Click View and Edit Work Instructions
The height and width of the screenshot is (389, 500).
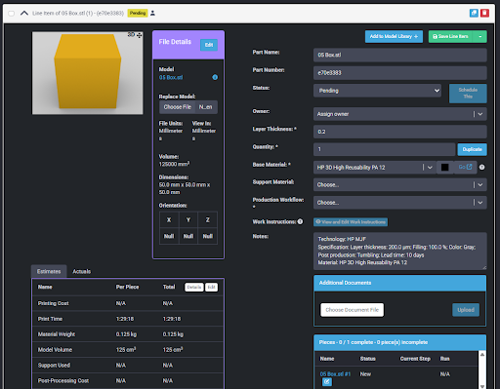[351, 222]
